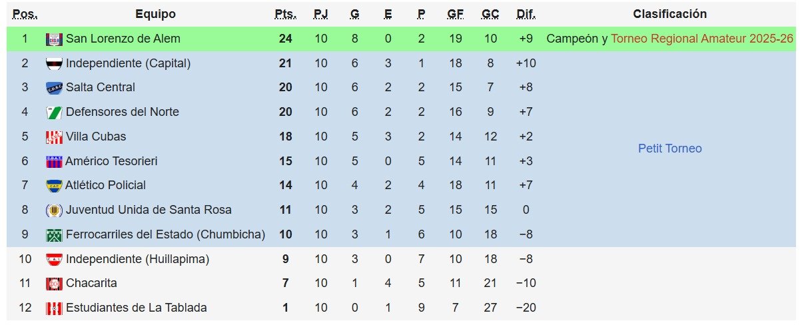This screenshot has width=808, height=325.
Task: Click the Salta Central team badge
Action: point(54,88)
